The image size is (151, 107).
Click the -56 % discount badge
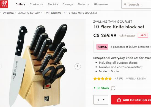pyautogui.click(x=143, y=35)
